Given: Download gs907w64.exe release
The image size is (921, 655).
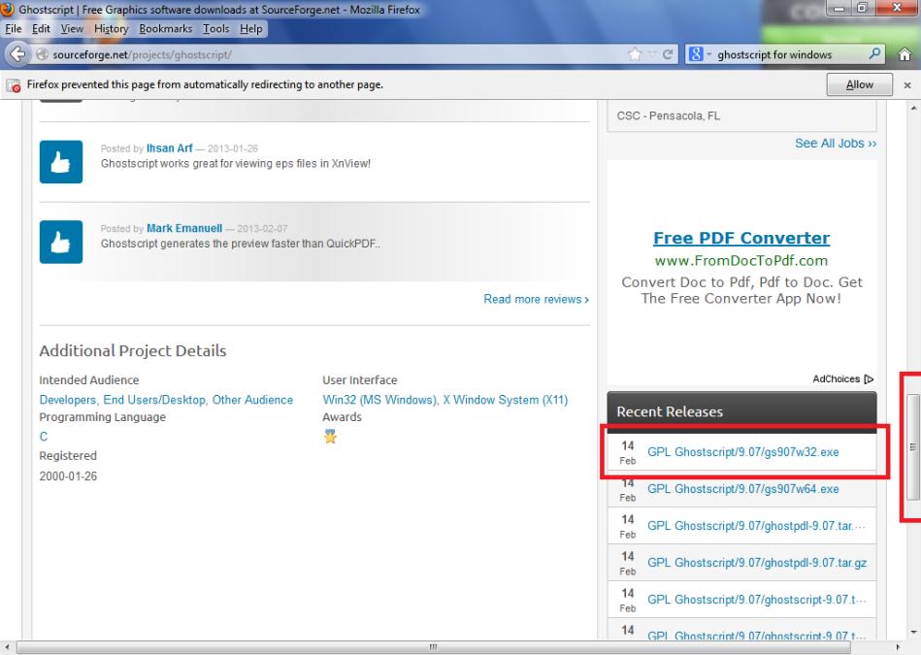Looking at the screenshot, I should pos(743,489).
